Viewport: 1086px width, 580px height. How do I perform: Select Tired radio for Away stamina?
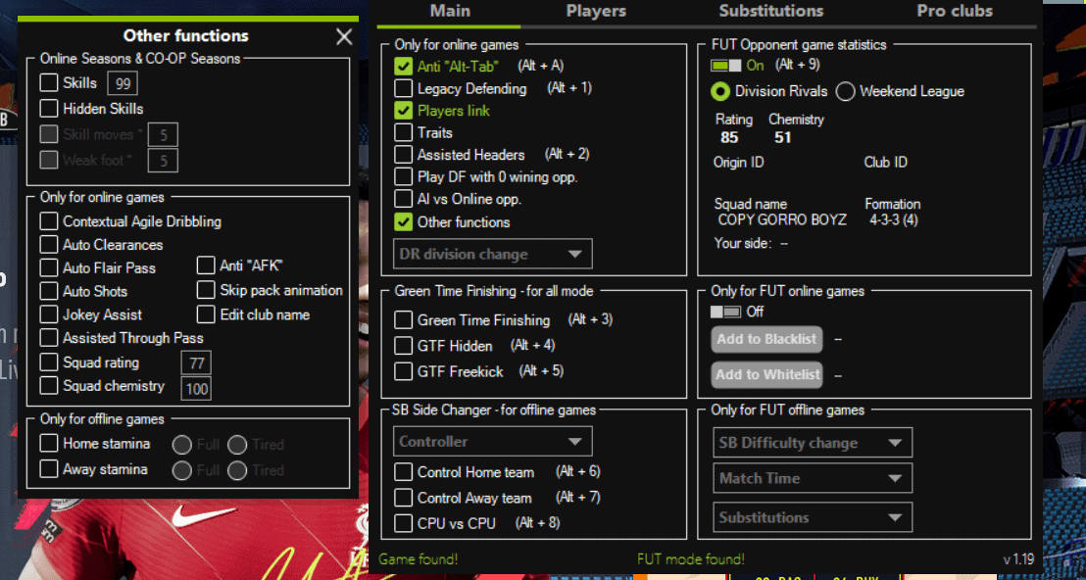(237, 470)
